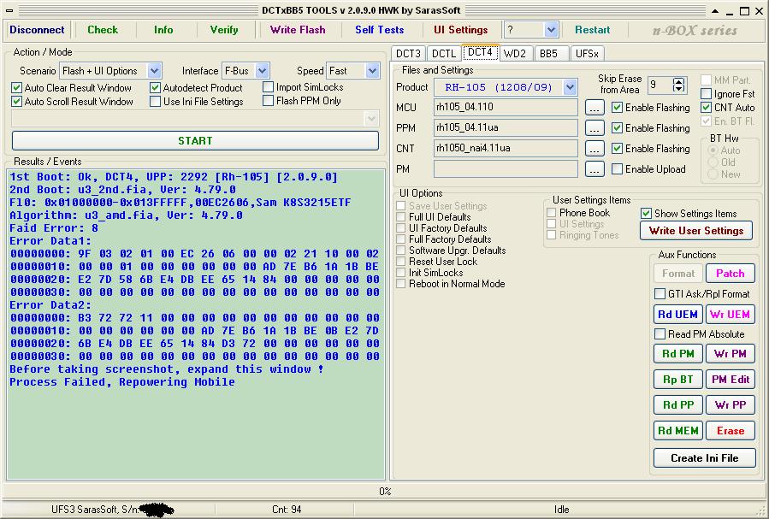
Task: Click the red Erase button
Action: (730, 431)
